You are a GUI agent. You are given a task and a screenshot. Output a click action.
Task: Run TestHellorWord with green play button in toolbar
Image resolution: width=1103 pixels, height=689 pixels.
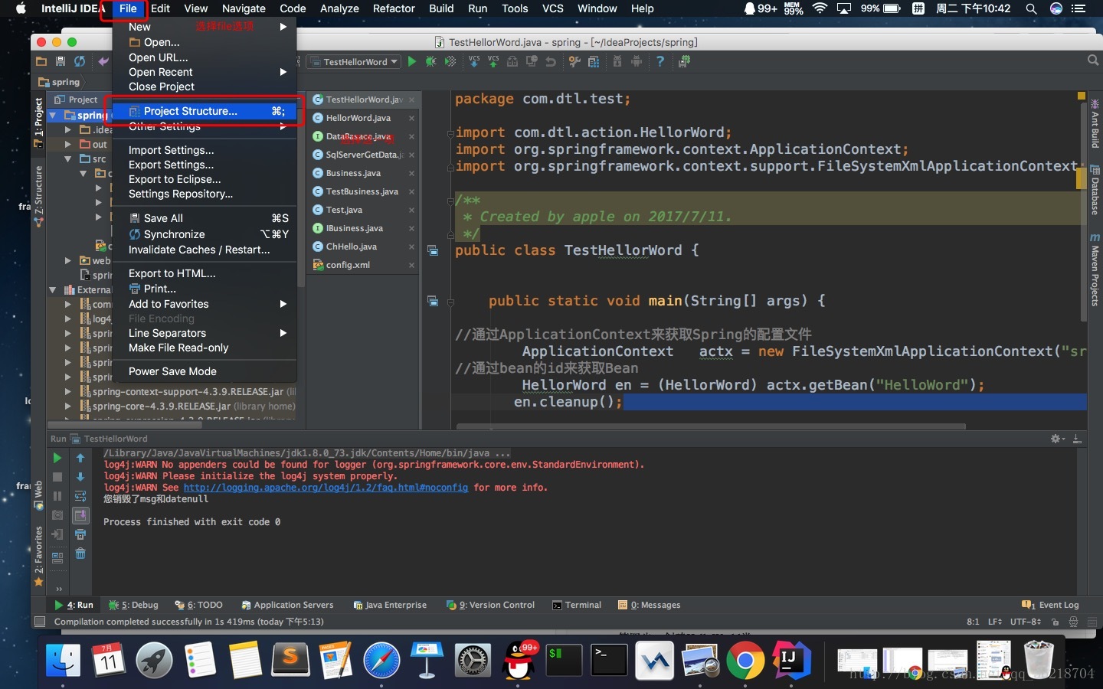click(412, 61)
